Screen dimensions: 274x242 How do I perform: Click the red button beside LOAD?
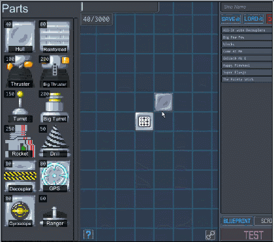tap(270, 19)
